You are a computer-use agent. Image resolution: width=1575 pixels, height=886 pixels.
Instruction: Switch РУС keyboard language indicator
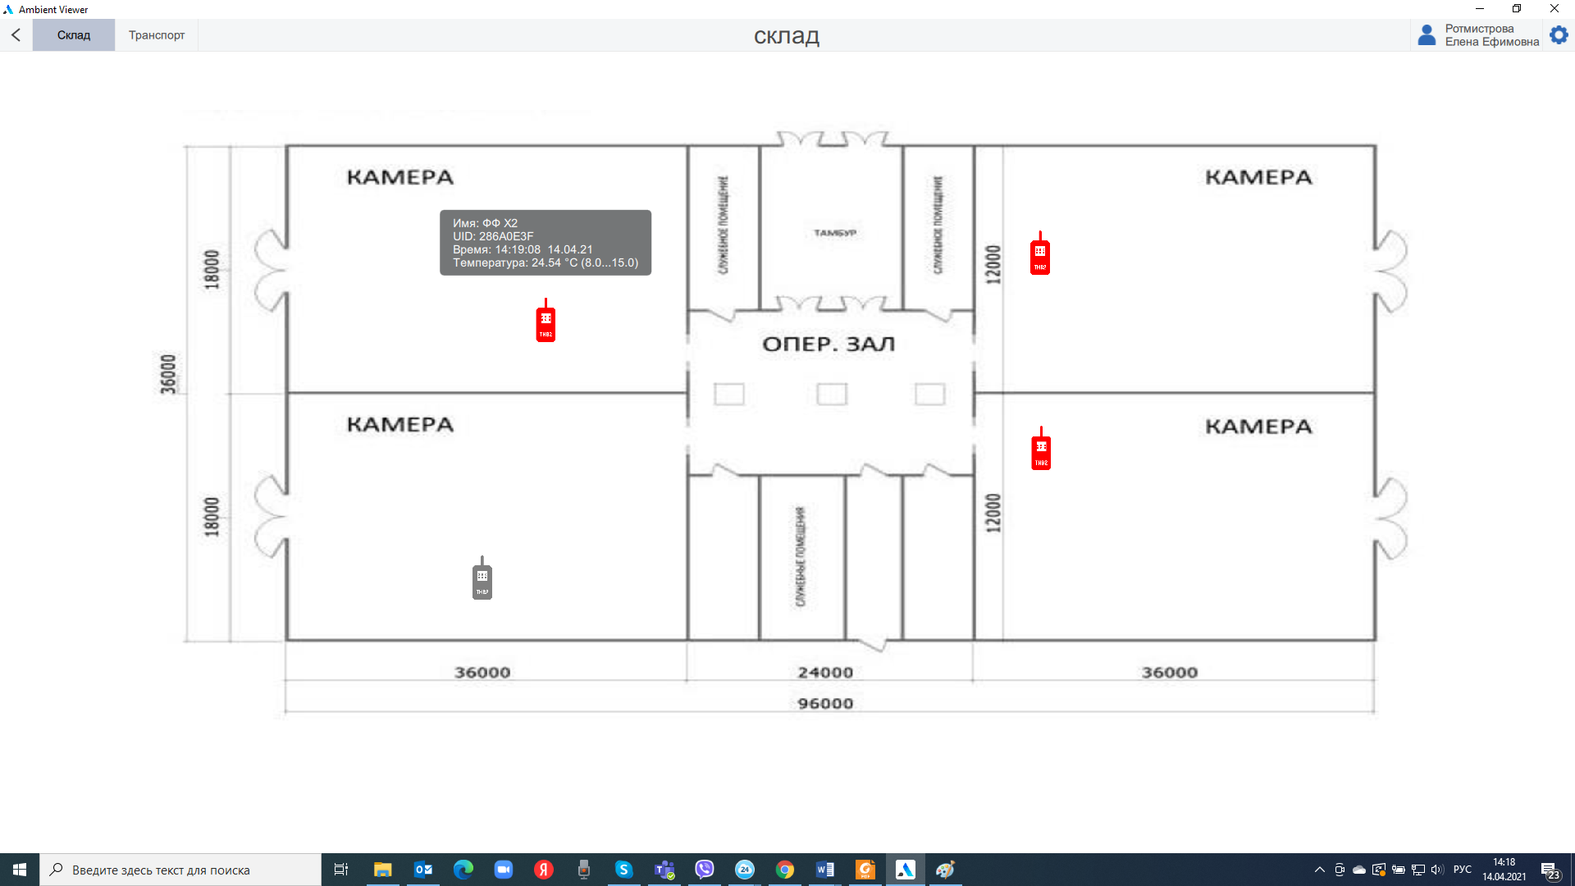[x=1462, y=870]
